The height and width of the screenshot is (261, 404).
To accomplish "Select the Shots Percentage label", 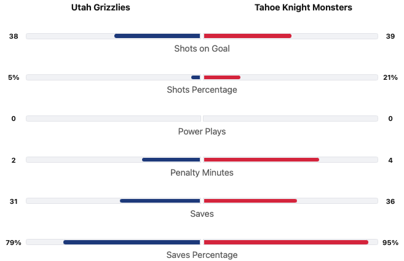I will click(x=202, y=90).
